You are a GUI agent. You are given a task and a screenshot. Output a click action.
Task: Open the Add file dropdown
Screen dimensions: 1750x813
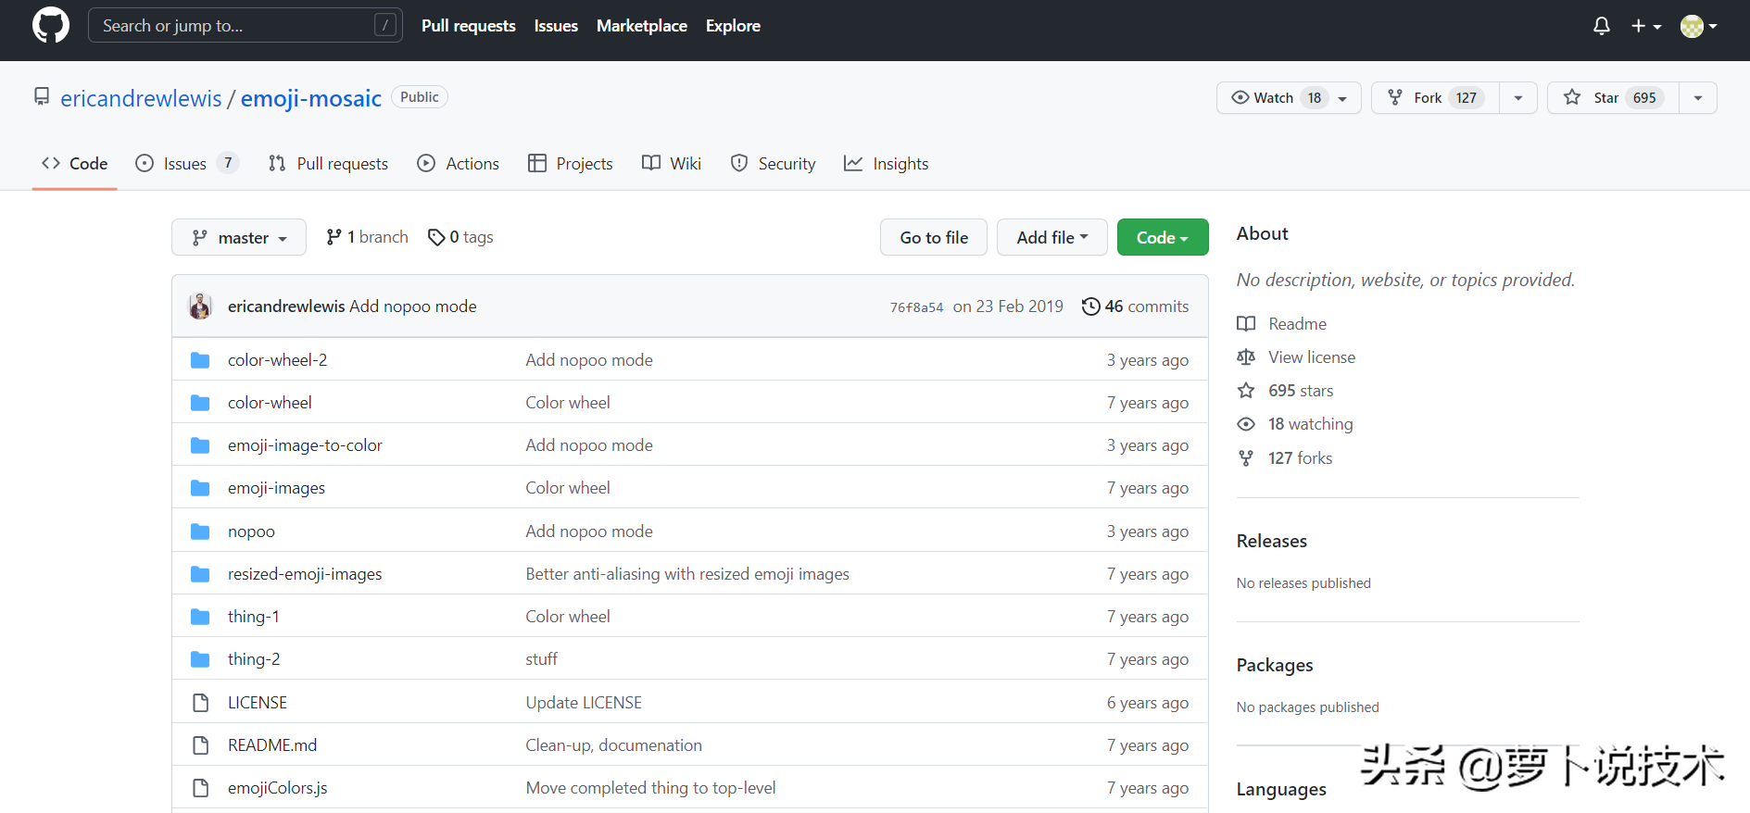(1051, 238)
